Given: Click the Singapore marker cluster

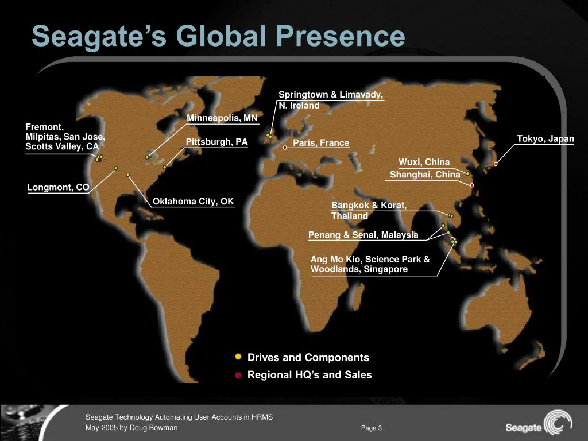Looking at the screenshot, I should [454, 241].
